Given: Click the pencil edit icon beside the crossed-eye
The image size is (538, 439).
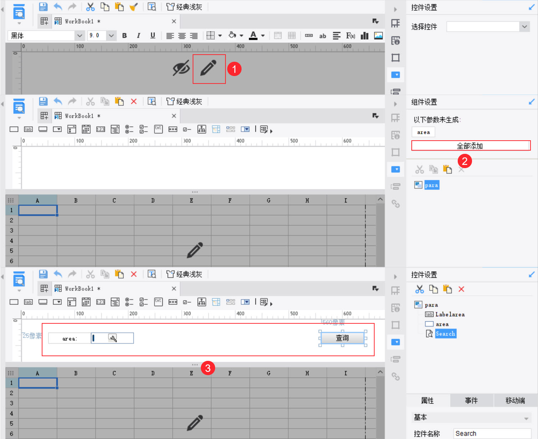Looking at the screenshot, I should [209, 68].
